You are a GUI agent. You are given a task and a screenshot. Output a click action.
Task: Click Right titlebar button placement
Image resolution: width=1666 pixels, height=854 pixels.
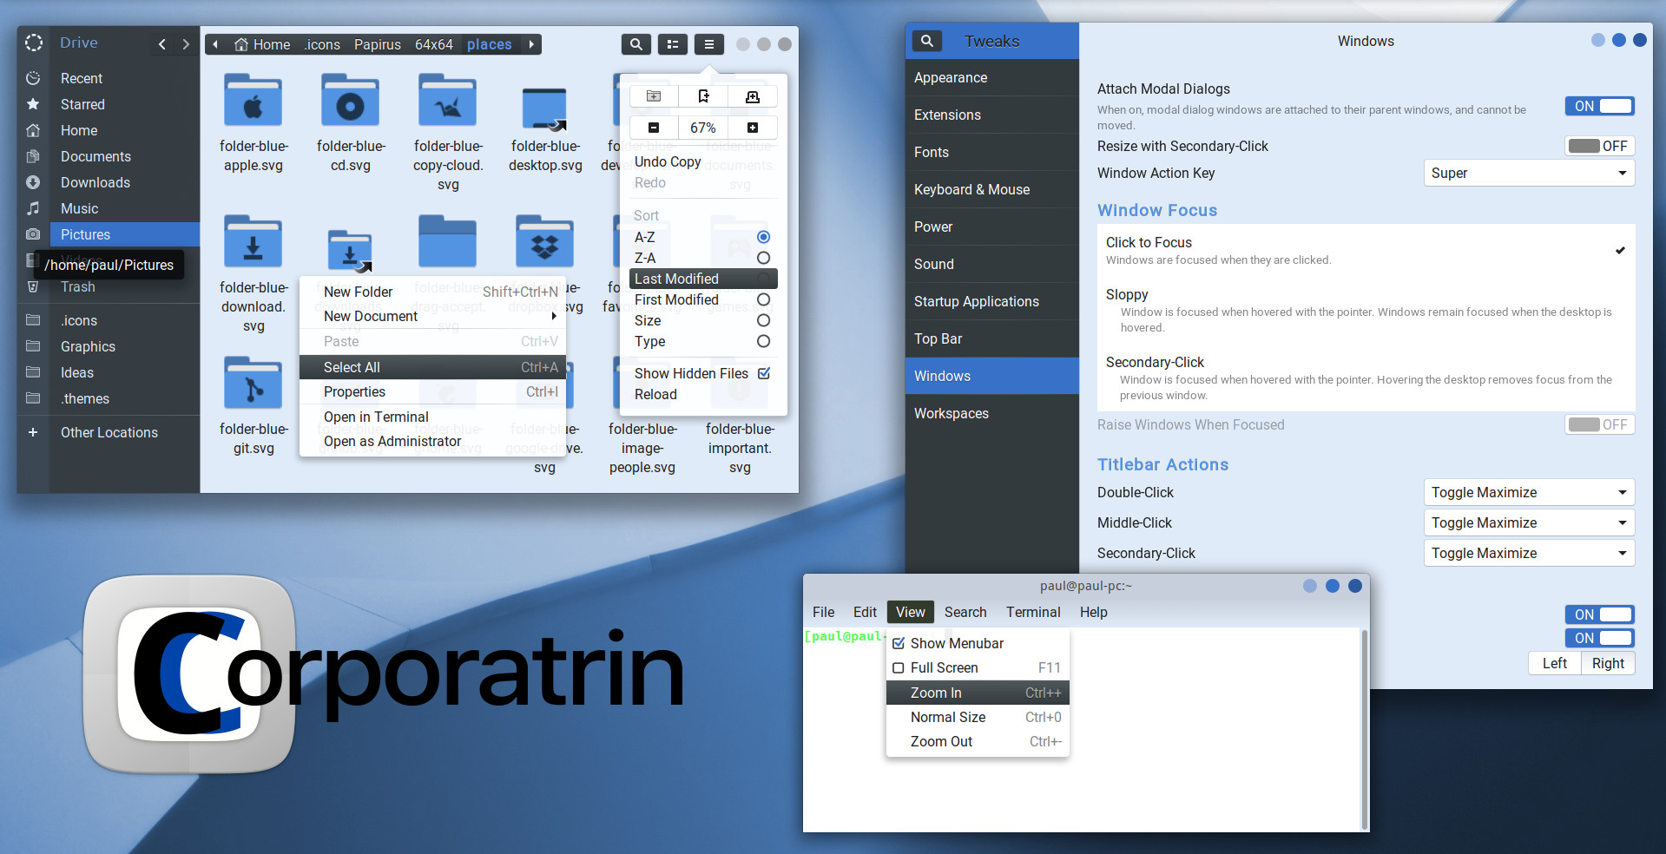(x=1608, y=663)
